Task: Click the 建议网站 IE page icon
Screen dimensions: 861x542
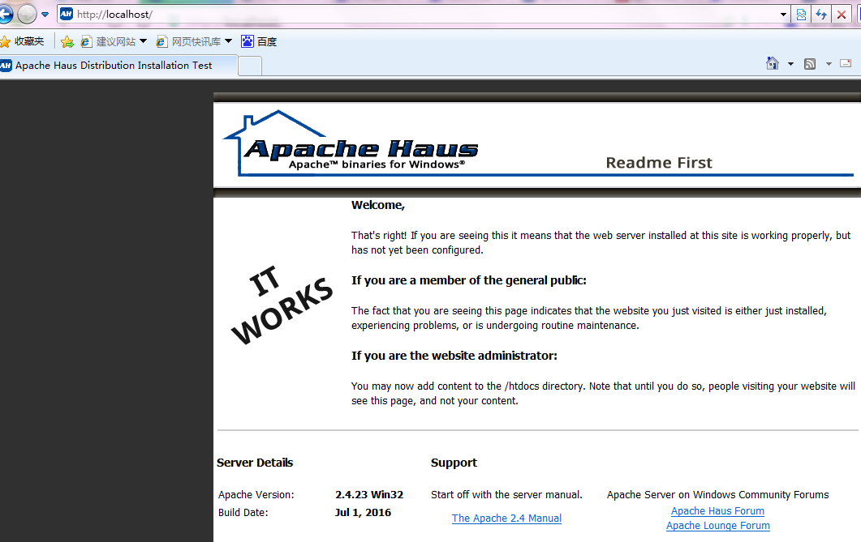Action: 86,41
